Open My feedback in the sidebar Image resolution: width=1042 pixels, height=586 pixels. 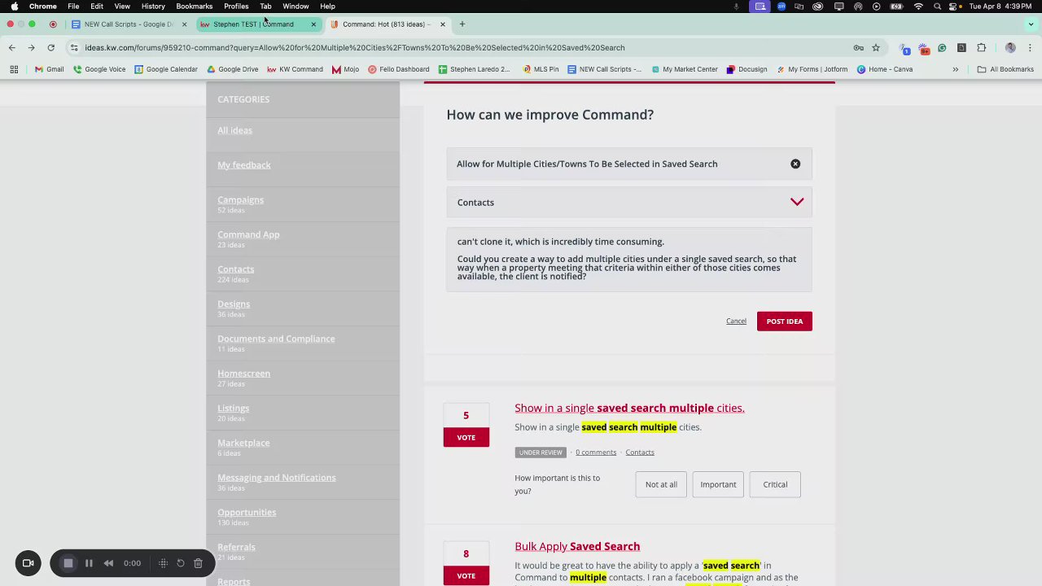[244, 165]
